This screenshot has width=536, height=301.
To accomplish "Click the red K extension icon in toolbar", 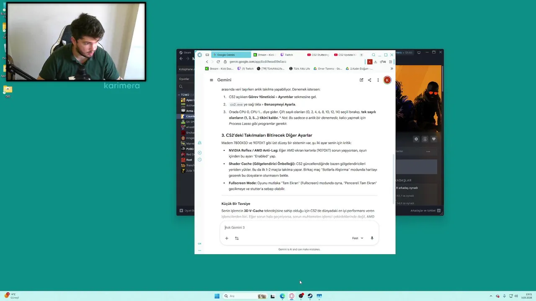I will point(370,62).
